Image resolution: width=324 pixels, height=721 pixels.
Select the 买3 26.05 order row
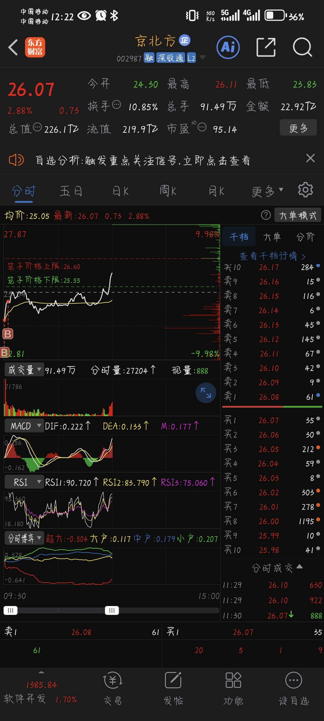pyautogui.click(x=272, y=449)
